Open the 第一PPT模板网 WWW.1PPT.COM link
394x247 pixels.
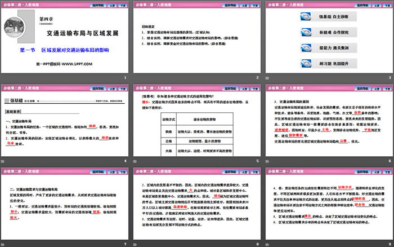pyautogui.click(x=65, y=64)
